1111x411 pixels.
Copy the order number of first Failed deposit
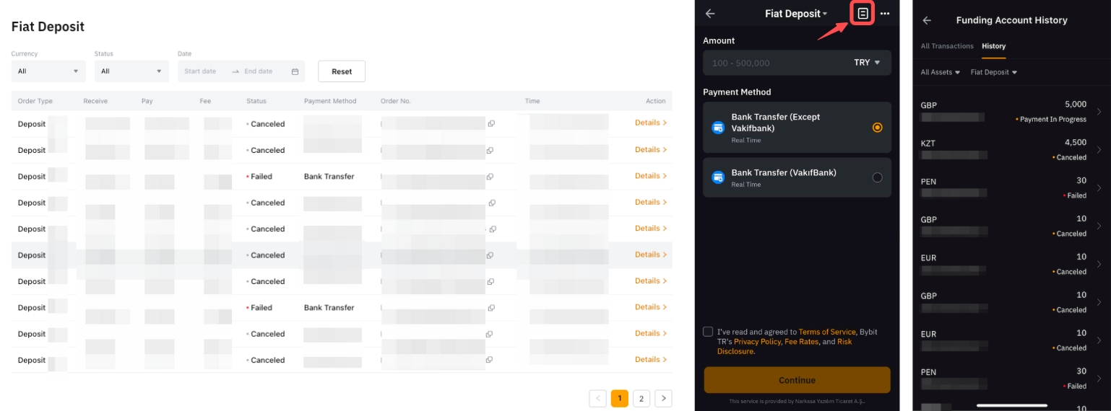490,177
